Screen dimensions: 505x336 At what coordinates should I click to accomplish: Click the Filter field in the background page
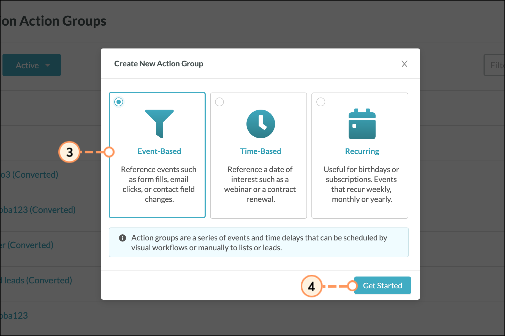pyautogui.click(x=495, y=65)
